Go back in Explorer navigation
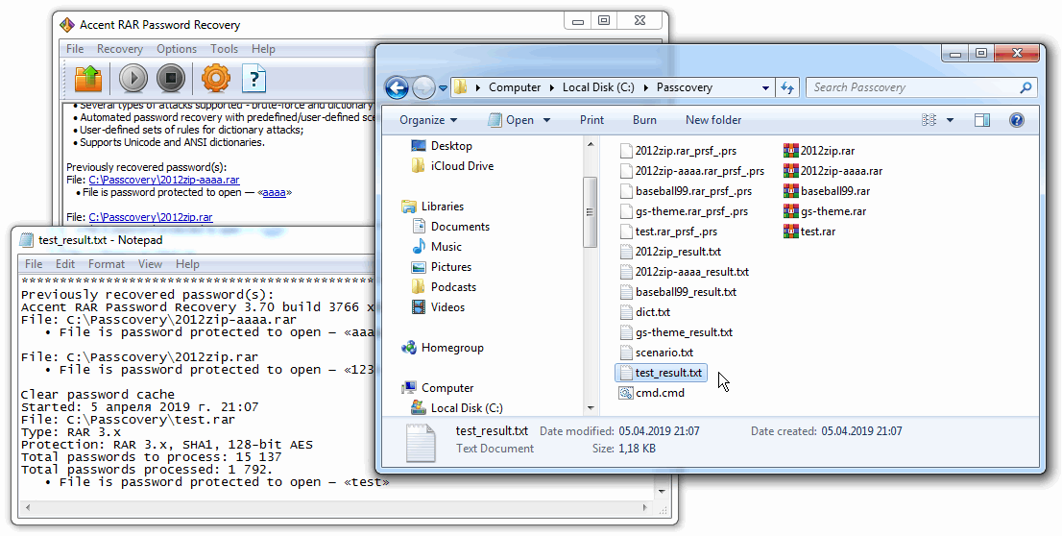 coord(397,87)
